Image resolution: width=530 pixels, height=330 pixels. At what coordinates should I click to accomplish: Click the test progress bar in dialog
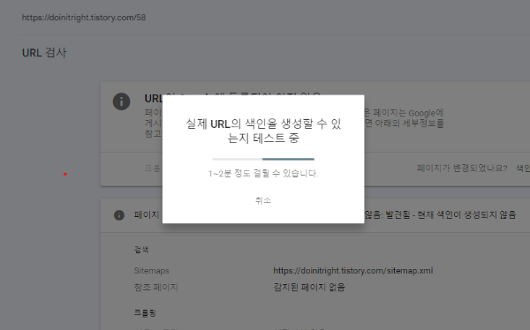point(263,159)
